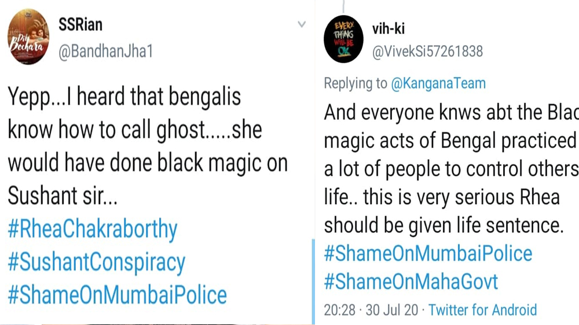Click the 'should be given life sentence' text
Viewport: 579px width, 325px height.
pyautogui.click(x=444, y=225)
